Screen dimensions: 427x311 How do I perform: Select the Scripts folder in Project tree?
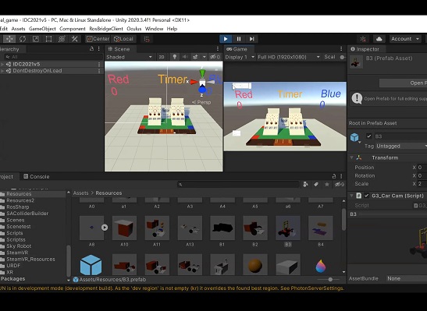[x=15, y=233]
